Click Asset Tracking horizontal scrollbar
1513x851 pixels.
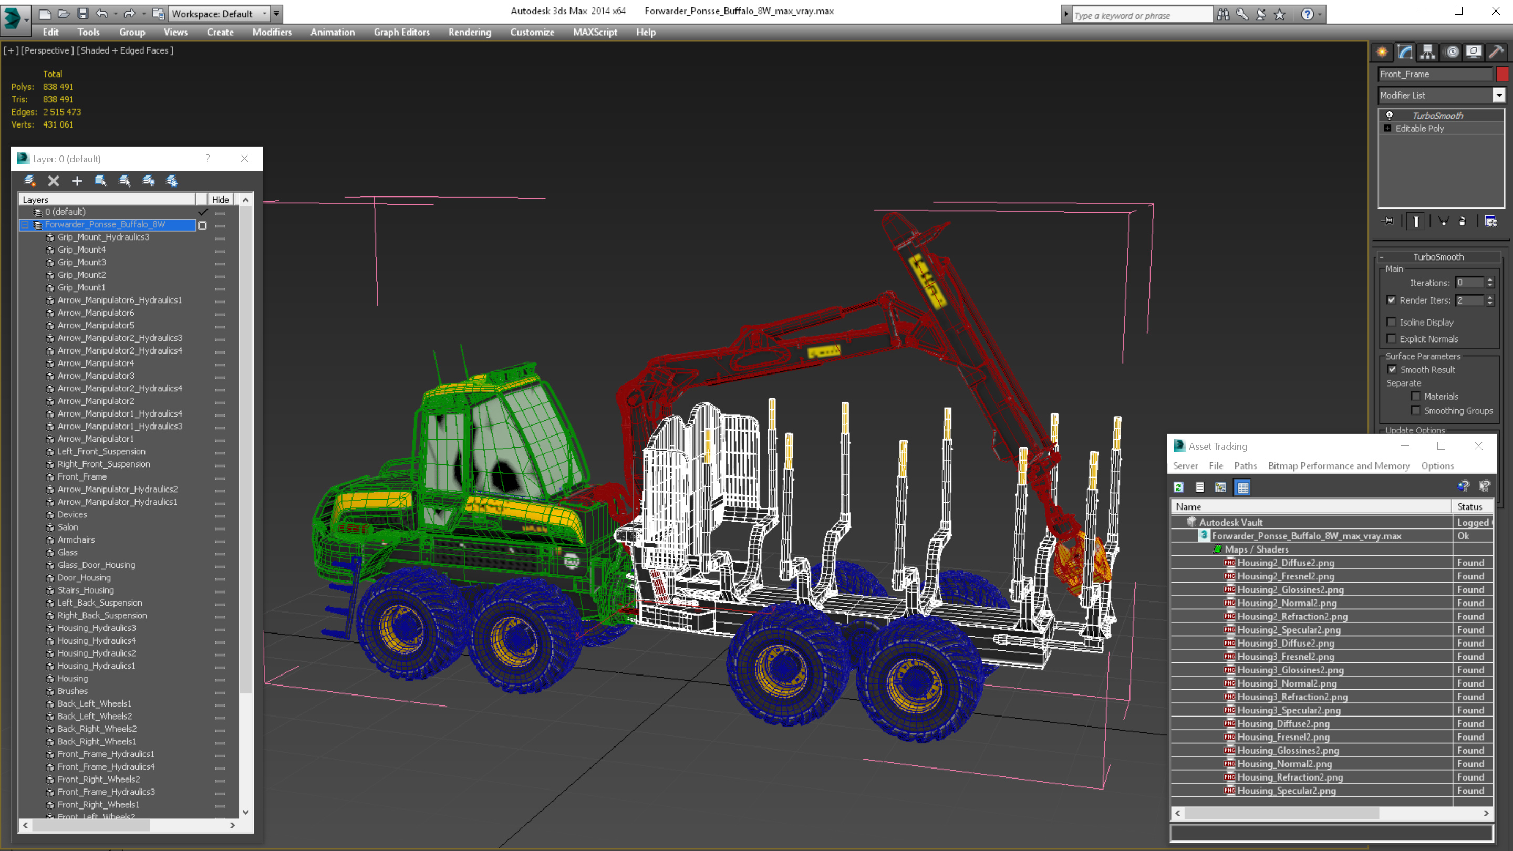tap(1281, 813)
